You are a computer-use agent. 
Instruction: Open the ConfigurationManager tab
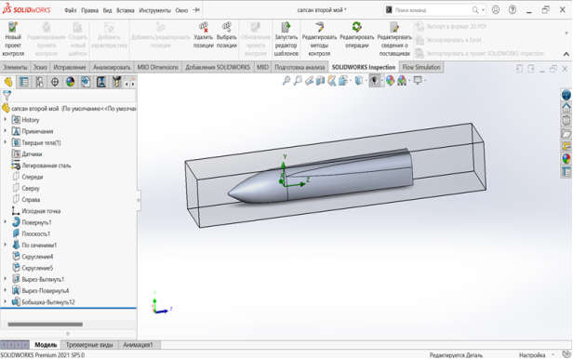pyautogui.click(x=39, y=82)
